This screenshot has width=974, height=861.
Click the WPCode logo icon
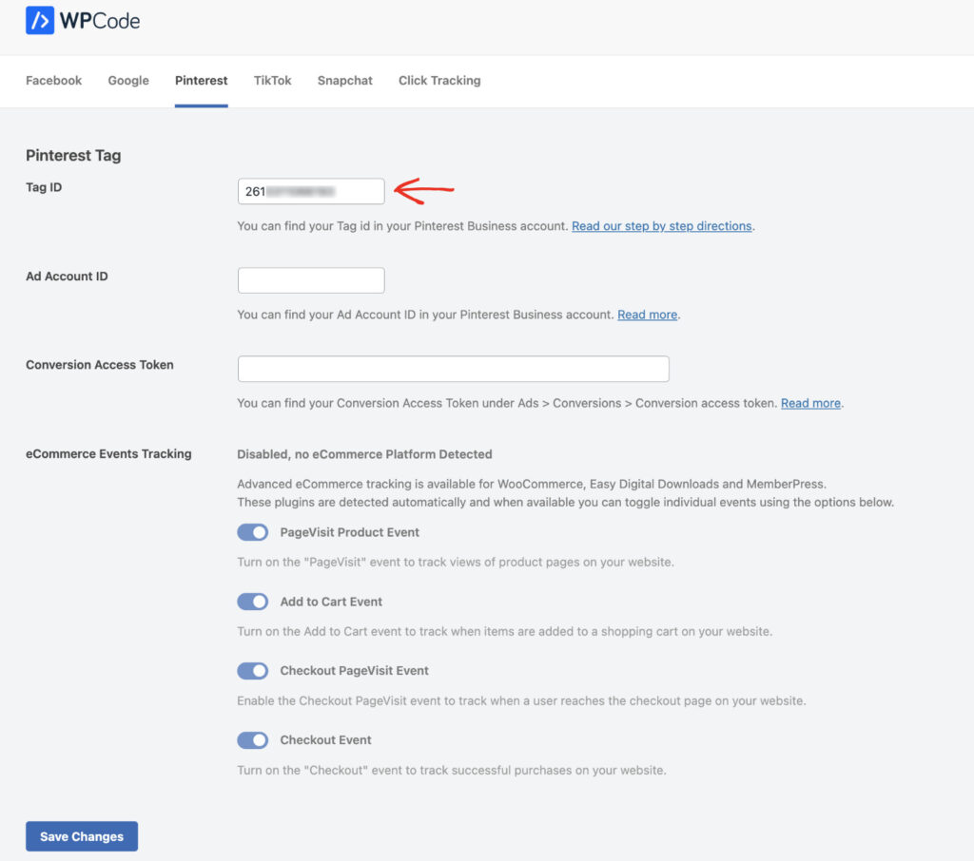click(x=37, y=20)
